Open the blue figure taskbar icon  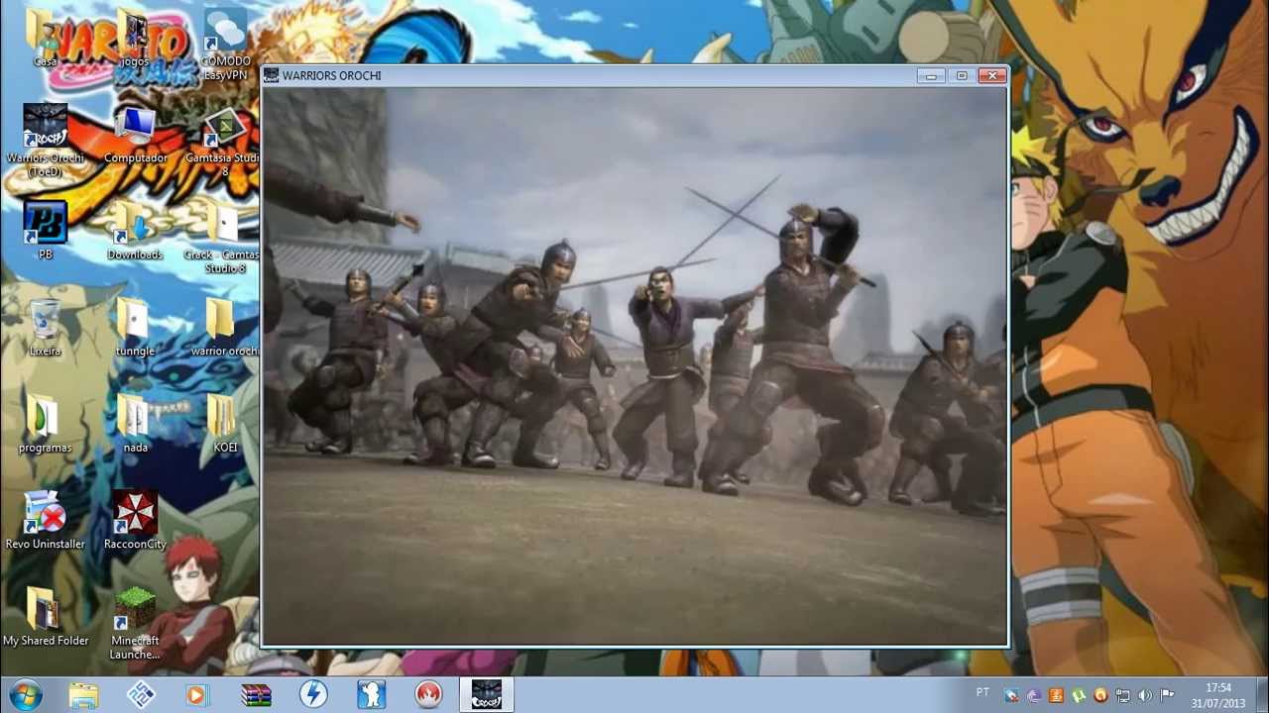pos(371,695)
